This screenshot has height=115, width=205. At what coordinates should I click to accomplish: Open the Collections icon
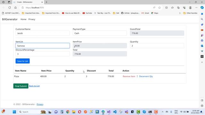(x=178, y=8)
